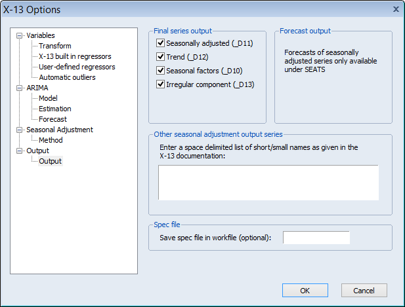The width and height of the screenshot is (405, 307).
Task: Collapse the ARIMA tree node
Action: coord(20,88)
